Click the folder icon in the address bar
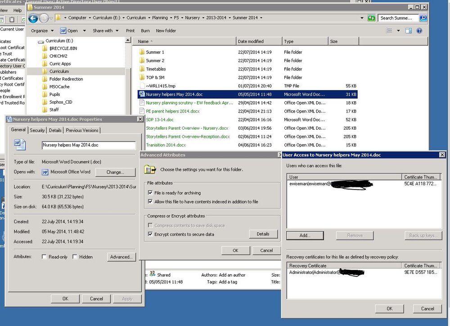 tap(58, 18)
